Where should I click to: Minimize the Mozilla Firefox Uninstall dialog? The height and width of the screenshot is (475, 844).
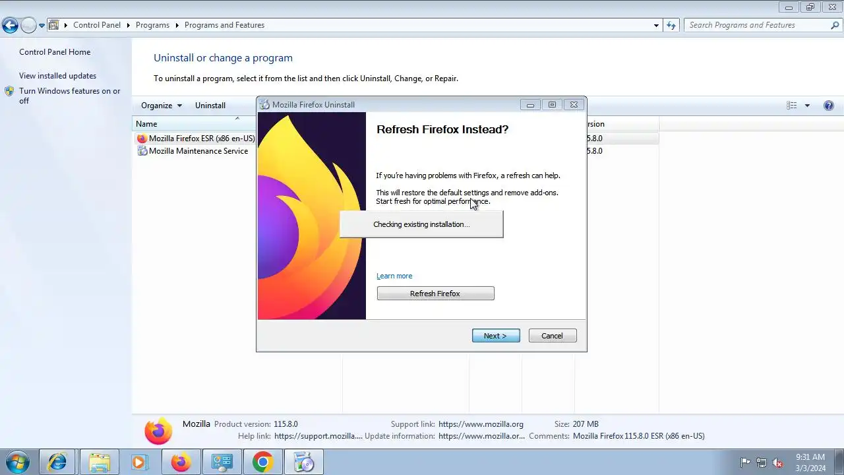(x=530, y=105)
